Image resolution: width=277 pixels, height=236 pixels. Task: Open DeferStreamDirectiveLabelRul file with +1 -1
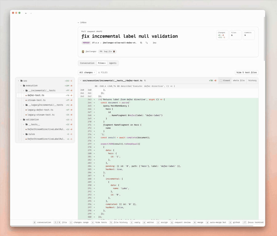pos(45,139)
